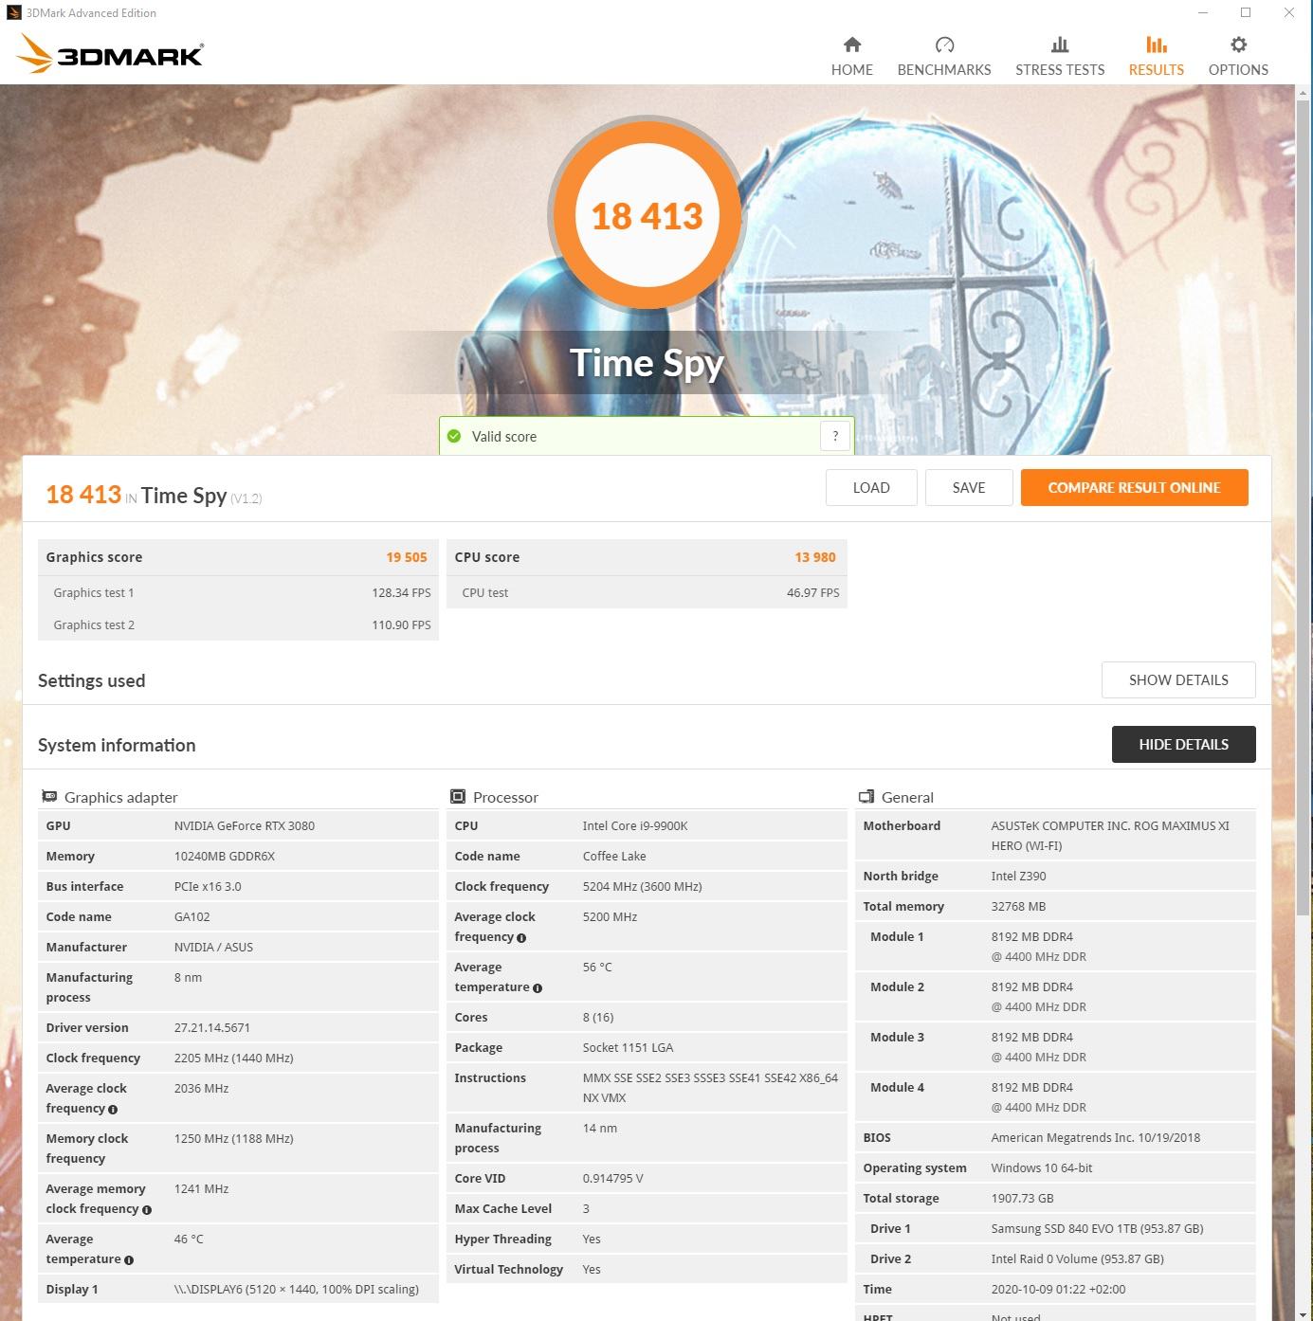Click the scrollbar up arrow
The image size is (1313, 1321).
point(1304,91)
